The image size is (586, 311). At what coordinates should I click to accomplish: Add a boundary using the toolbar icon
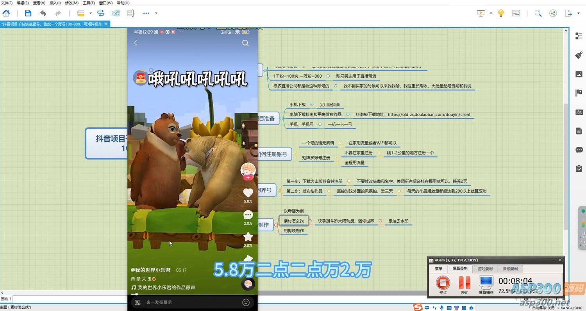click(x=116, y=13)
